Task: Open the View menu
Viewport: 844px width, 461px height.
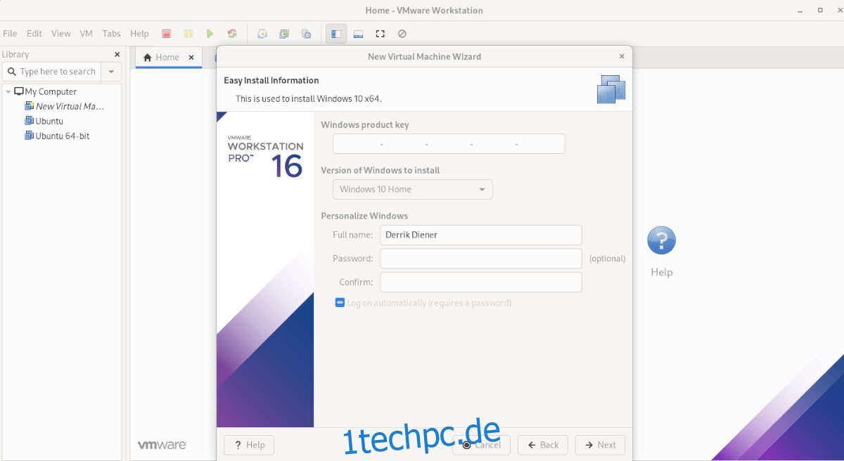Action: 61,33
